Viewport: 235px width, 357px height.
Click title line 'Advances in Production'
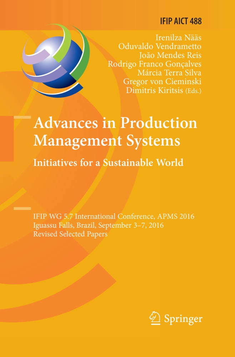point(115,123)
